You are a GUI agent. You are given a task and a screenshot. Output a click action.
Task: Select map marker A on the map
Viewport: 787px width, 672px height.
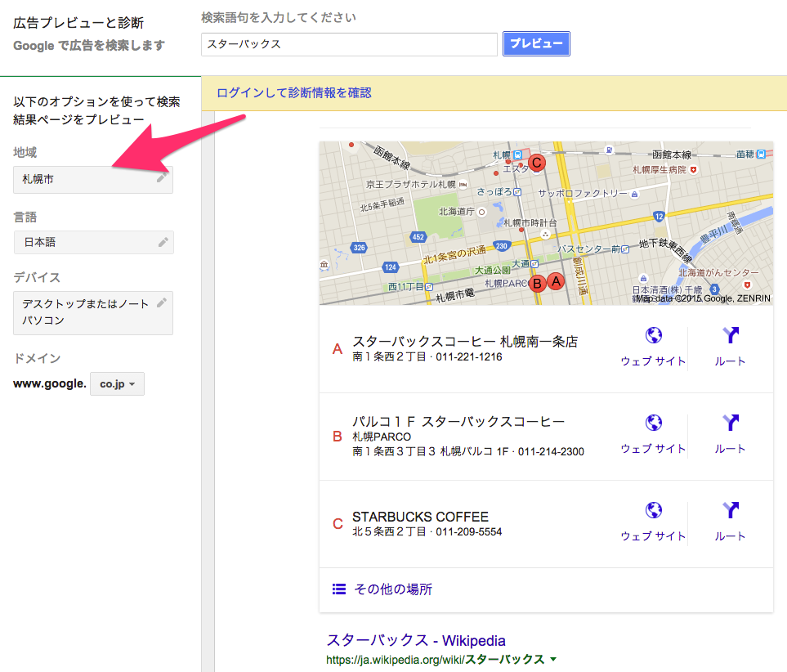click(556, 281)
